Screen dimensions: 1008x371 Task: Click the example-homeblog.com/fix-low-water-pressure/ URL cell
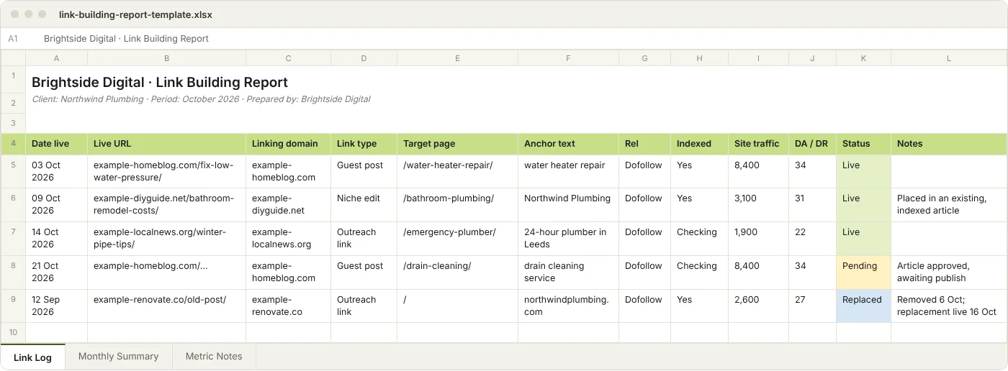pos(166,171)
